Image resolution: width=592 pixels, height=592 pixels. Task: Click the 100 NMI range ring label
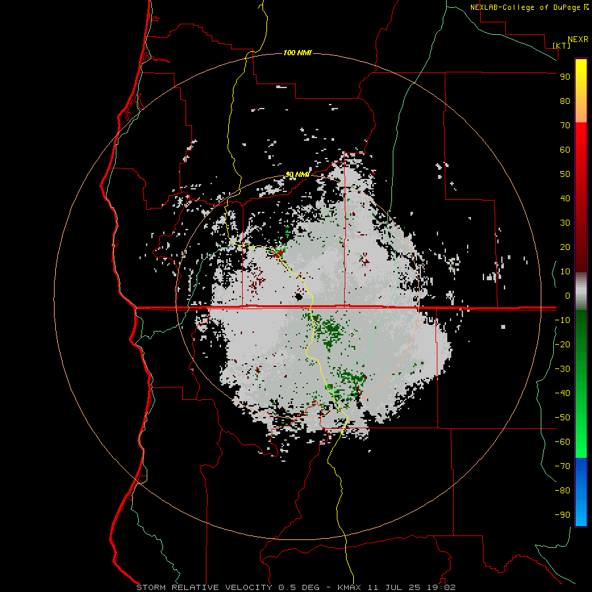click(x=297, y=53)
